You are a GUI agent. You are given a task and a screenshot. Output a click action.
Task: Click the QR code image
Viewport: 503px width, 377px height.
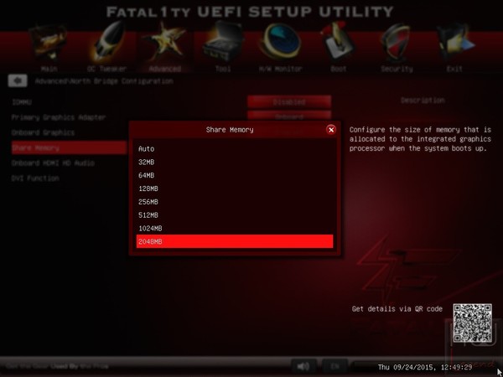[x=472, y=323]
